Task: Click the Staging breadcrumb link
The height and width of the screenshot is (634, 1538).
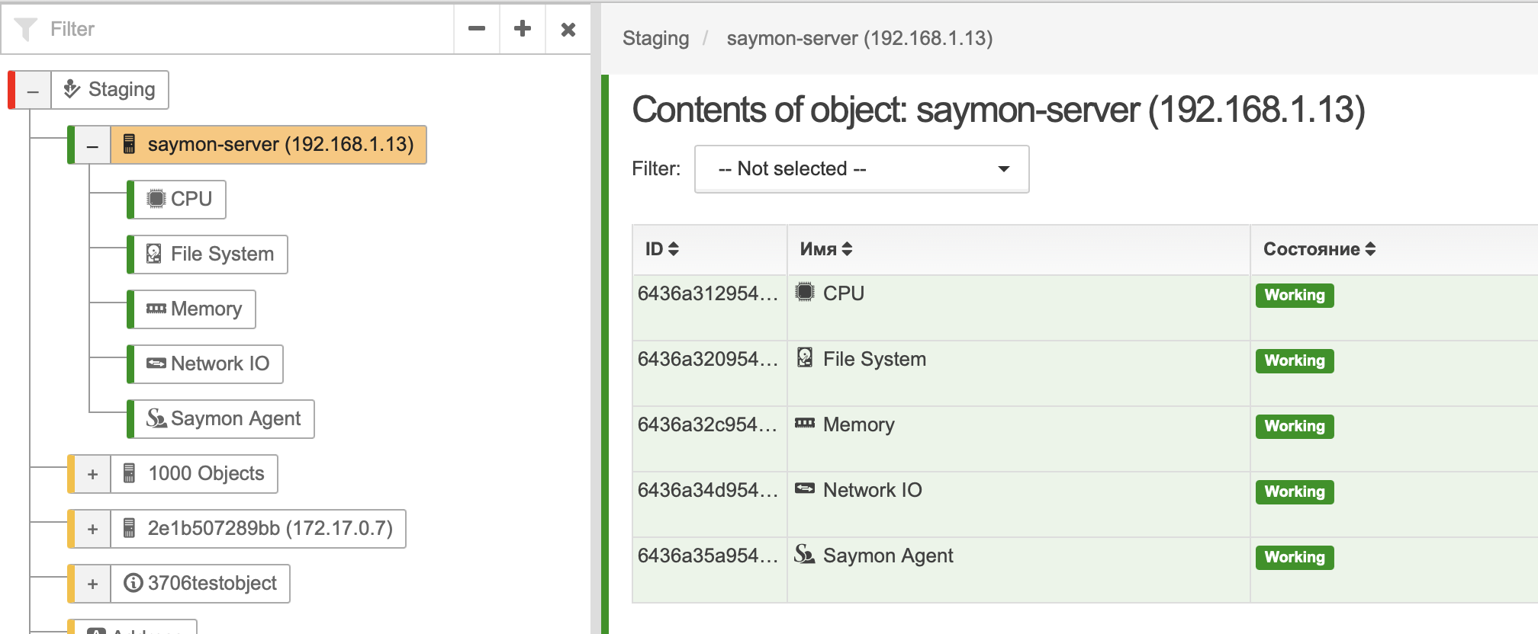Action: 655,38
